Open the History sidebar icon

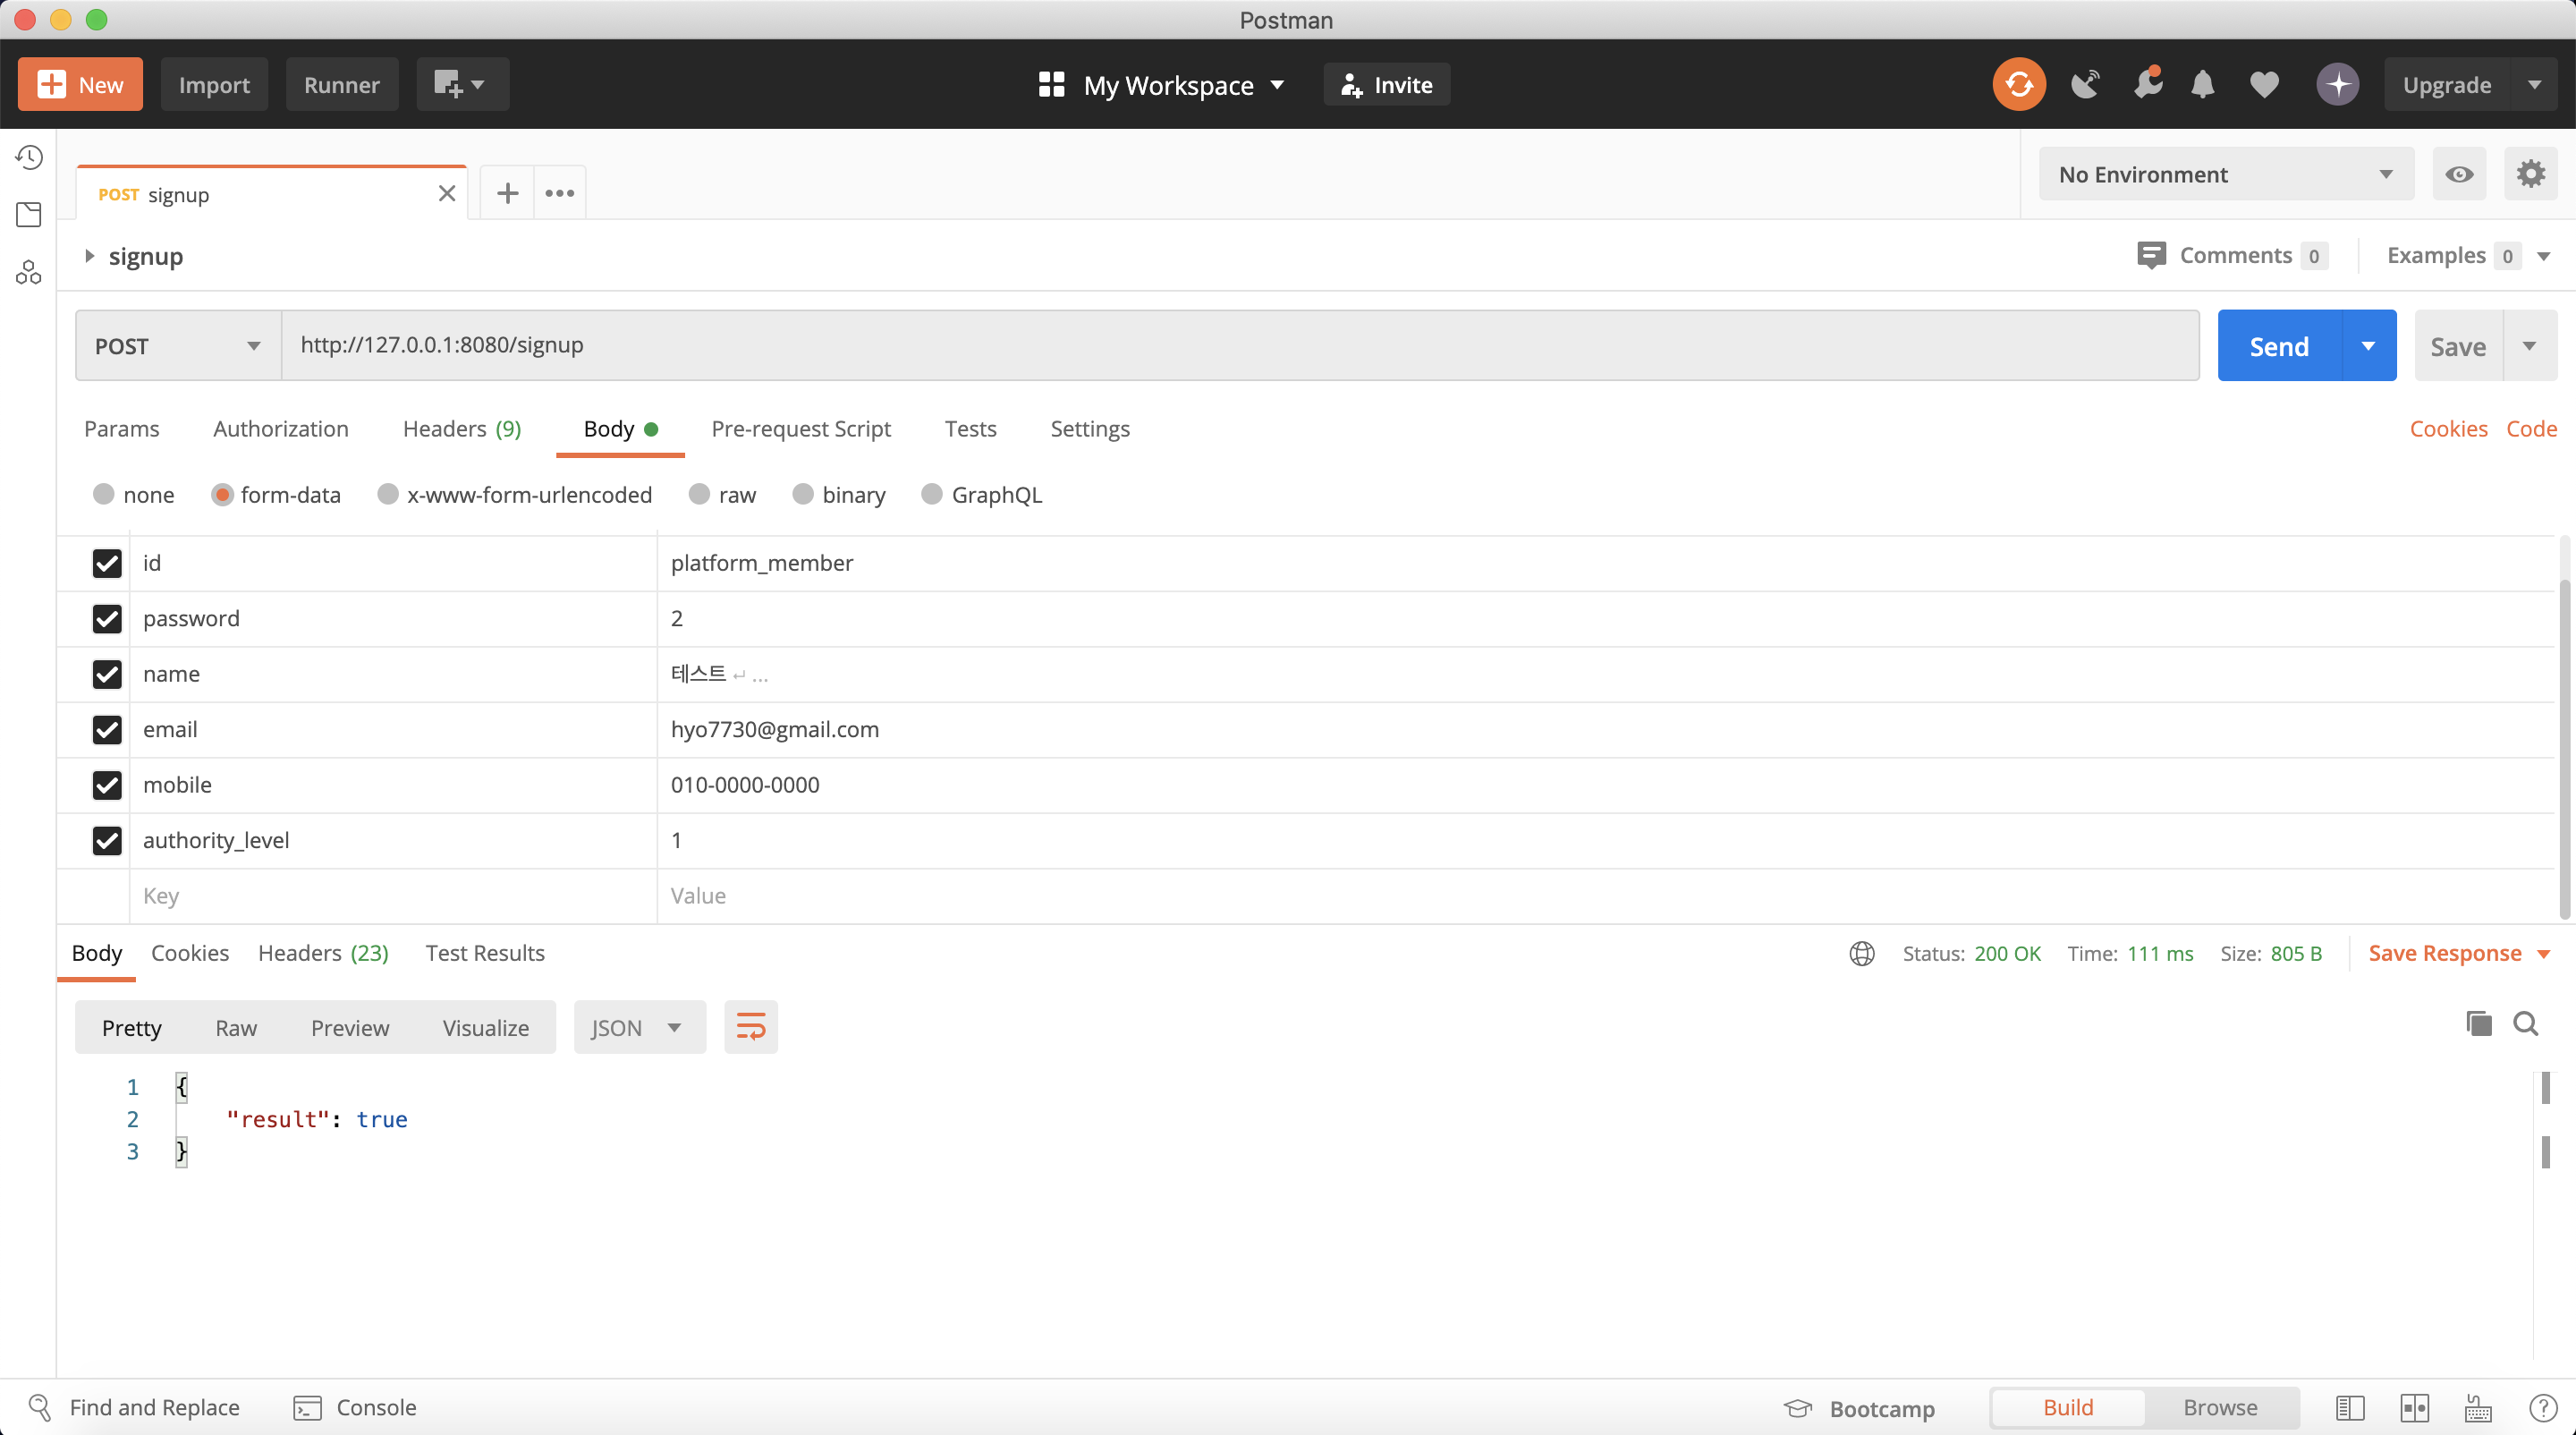[x=29, y=157]
